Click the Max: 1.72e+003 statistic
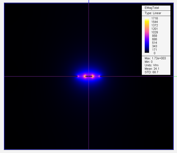177x153 pixels. click(155, 58)
